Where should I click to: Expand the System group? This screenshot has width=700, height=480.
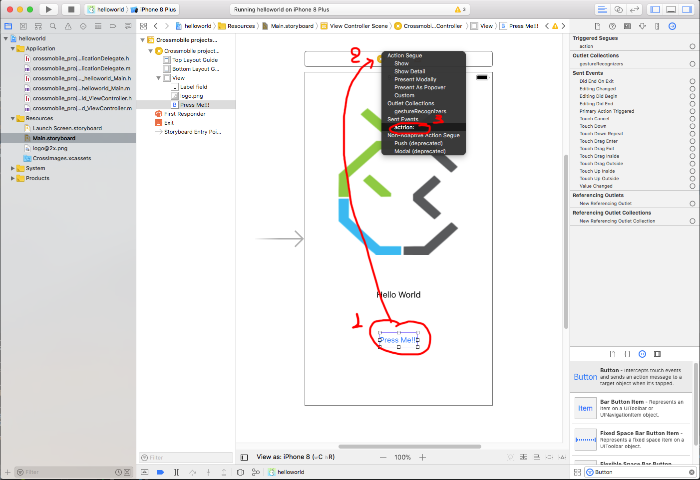point(12,168)
